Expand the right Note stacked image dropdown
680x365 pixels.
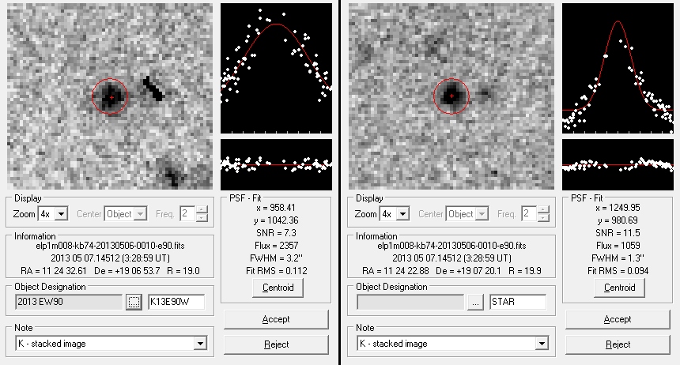pyautogui.click(x=542, y=344)
